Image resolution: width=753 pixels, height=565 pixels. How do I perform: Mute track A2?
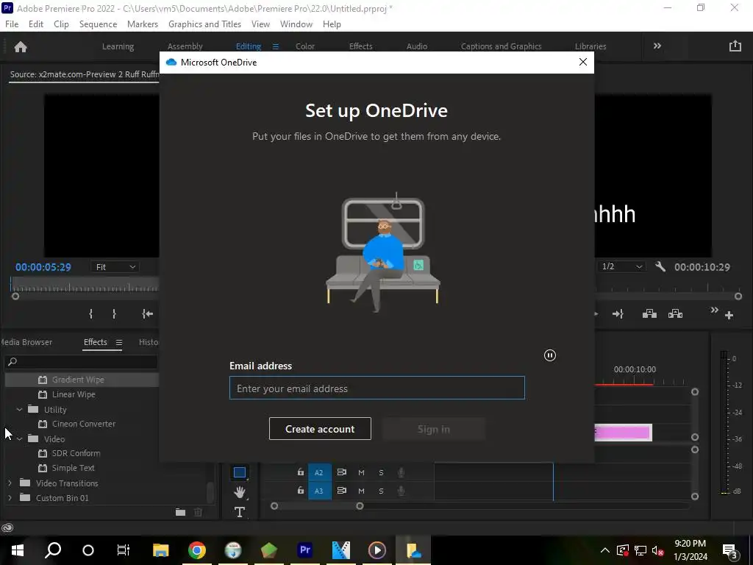361,473
